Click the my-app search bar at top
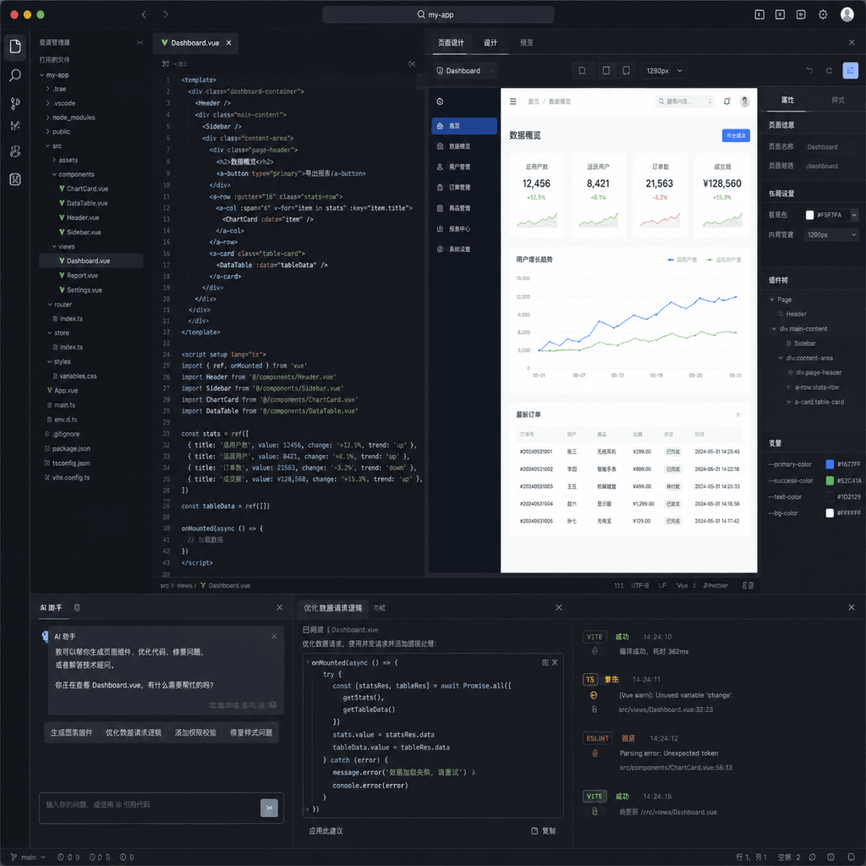Image resolution: width=866 pixels, height=866 pixels. [x=438, y=14]
